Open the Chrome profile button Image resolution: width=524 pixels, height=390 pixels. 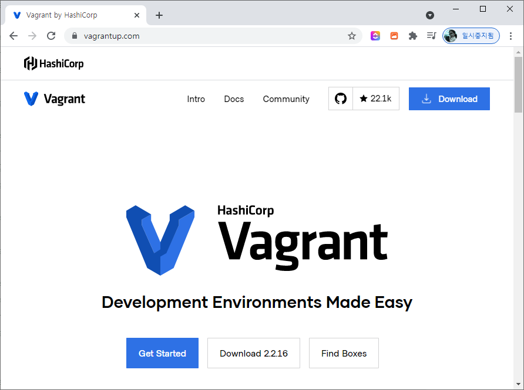click(471, 36)
